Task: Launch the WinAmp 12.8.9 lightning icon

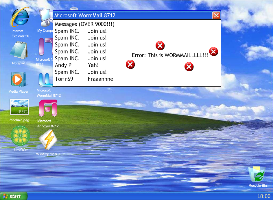Action: pyautogui.click(x=48, y=140)
